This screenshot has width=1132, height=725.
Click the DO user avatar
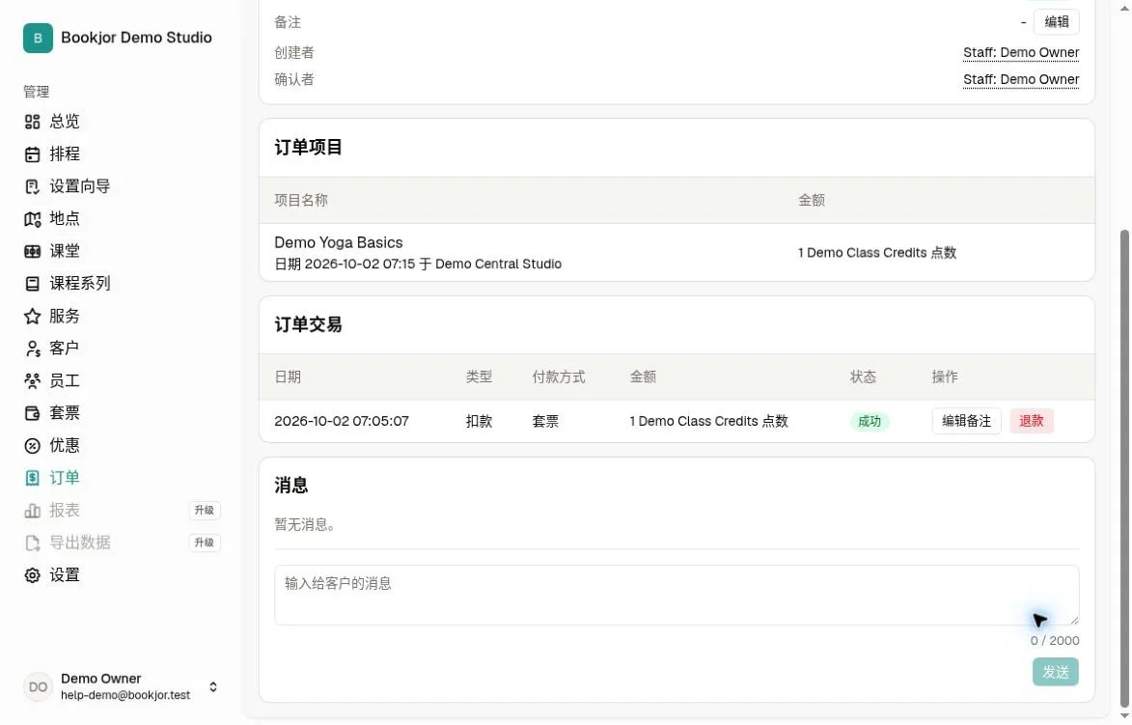[x=38, y=686]
